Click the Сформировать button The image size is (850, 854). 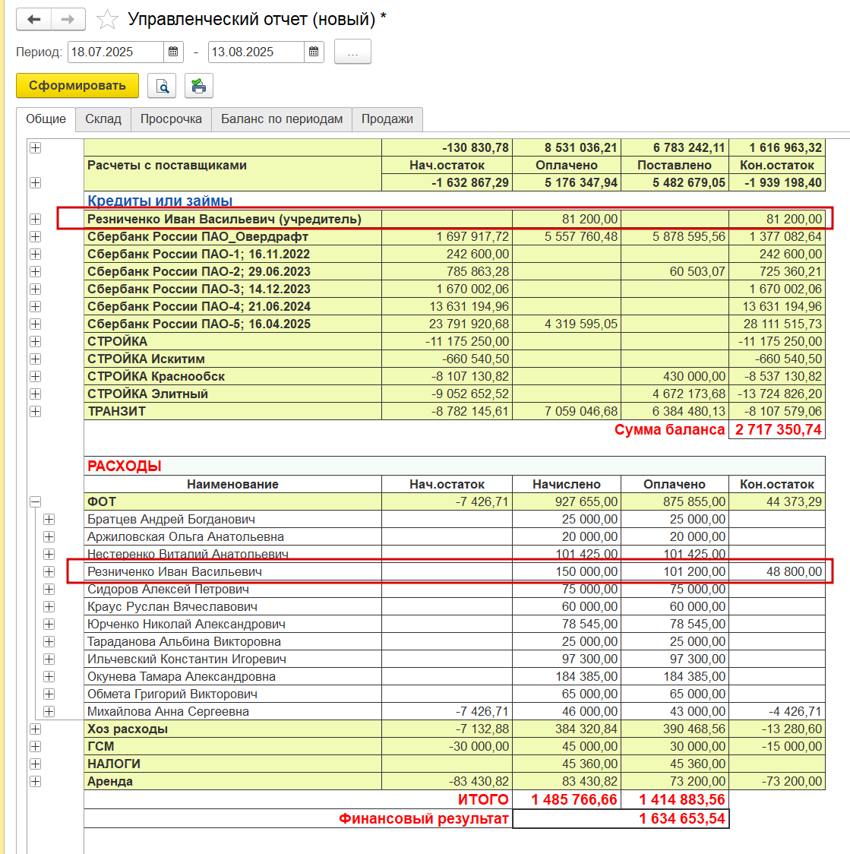pyautogui.click(x=77, y=86)
